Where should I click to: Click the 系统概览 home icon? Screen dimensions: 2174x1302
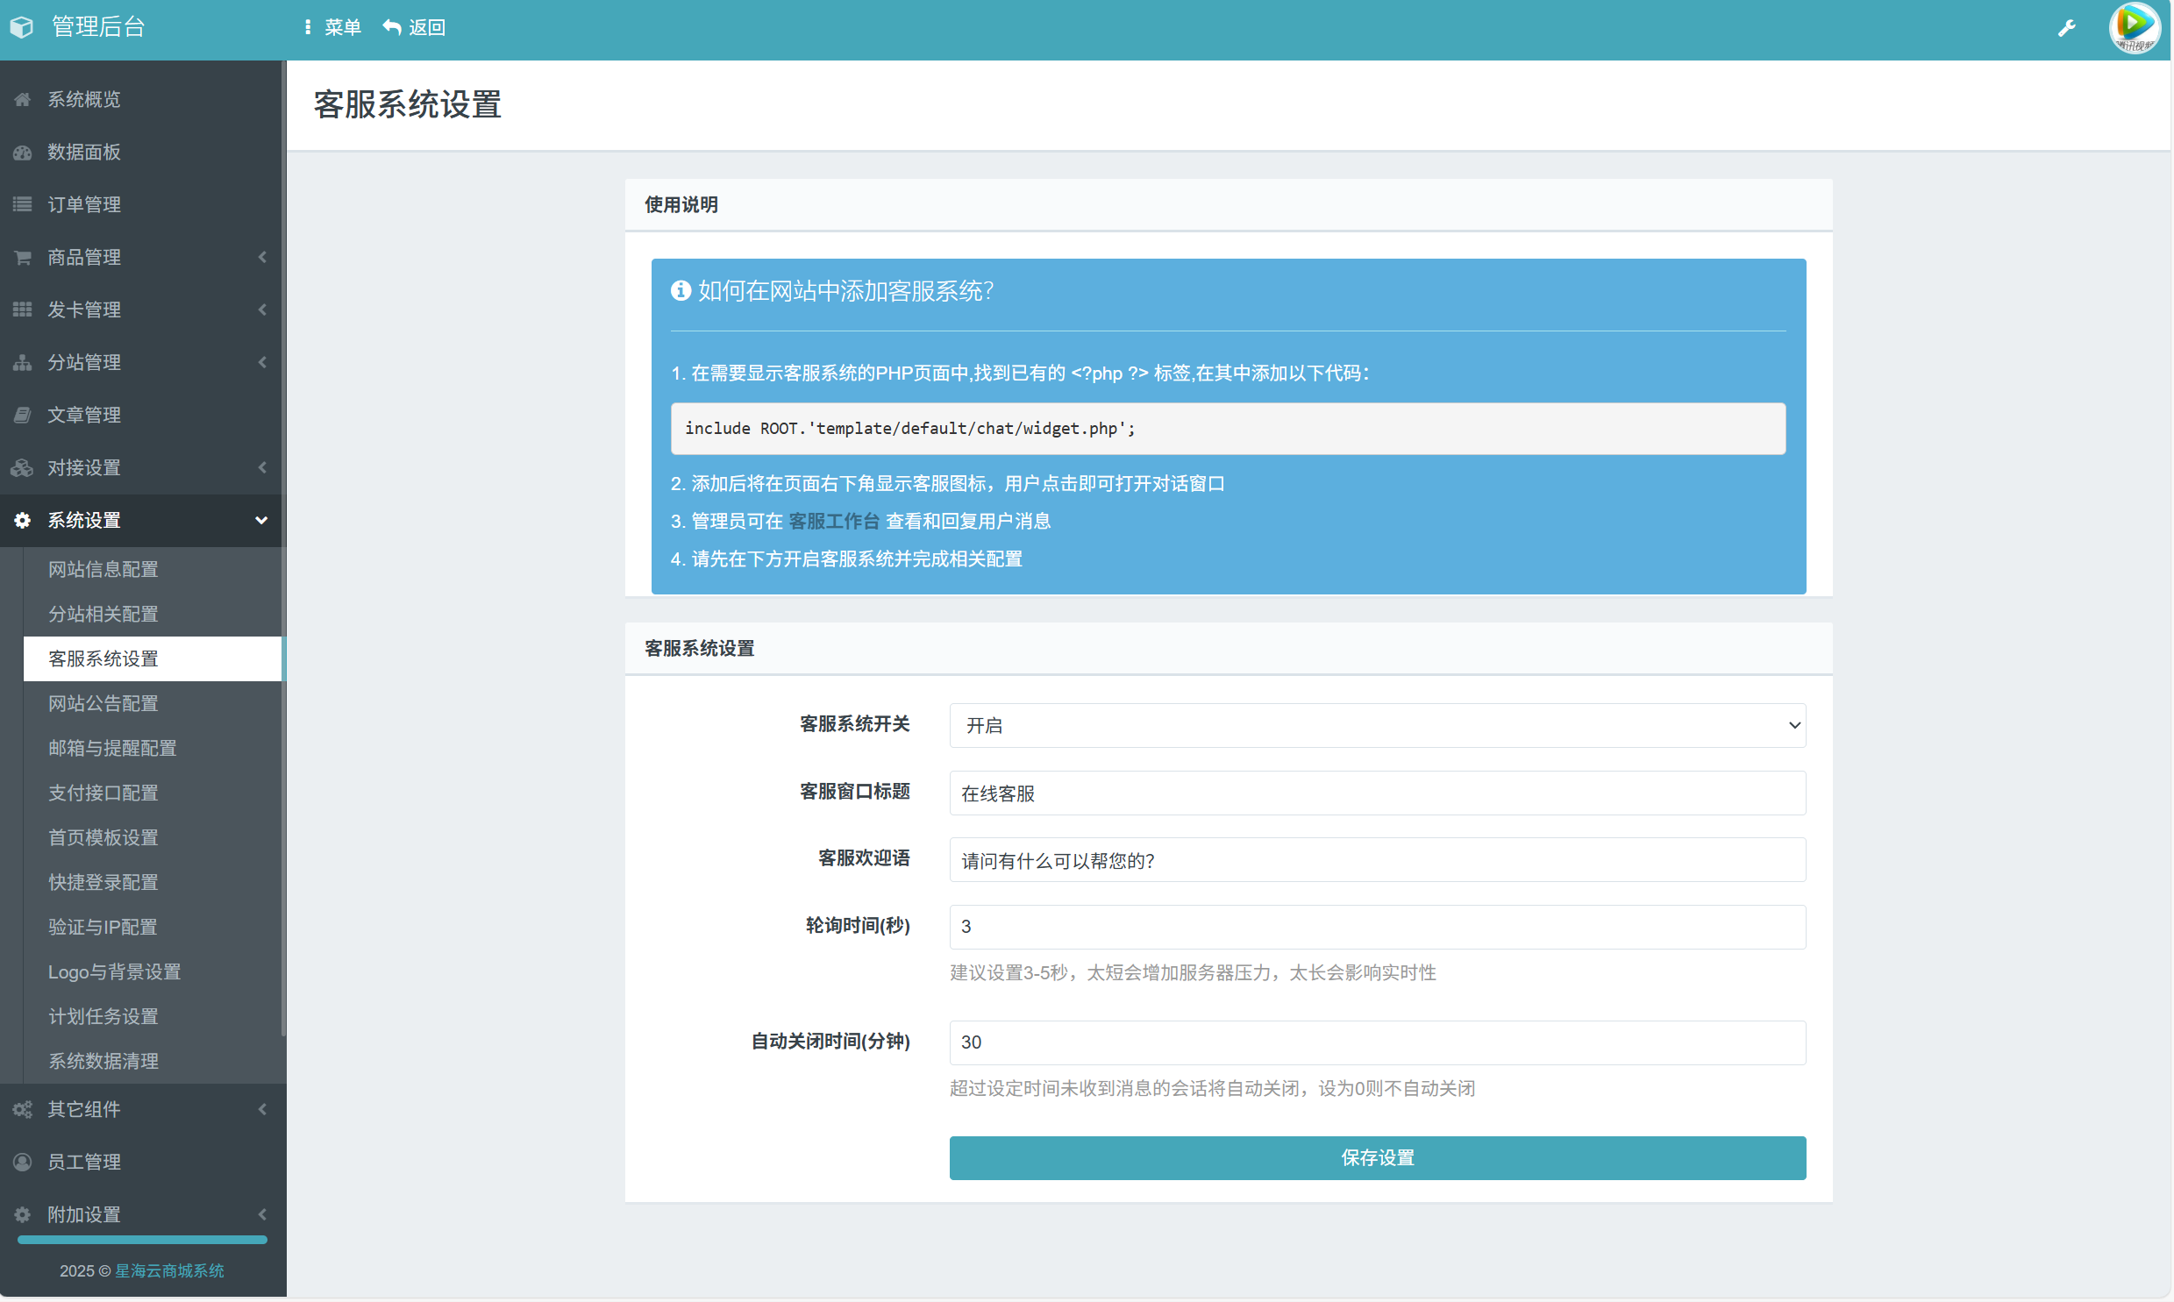[x=23, y=99]
